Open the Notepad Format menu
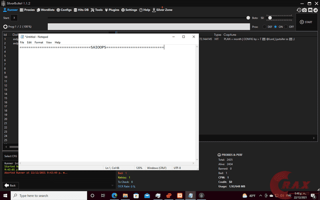The image size is (320, 200). [x=39, y=42]
